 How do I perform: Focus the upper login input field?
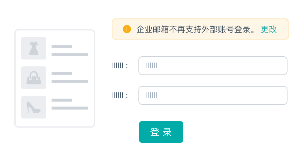pyautogui.click(x=213, y=66)
